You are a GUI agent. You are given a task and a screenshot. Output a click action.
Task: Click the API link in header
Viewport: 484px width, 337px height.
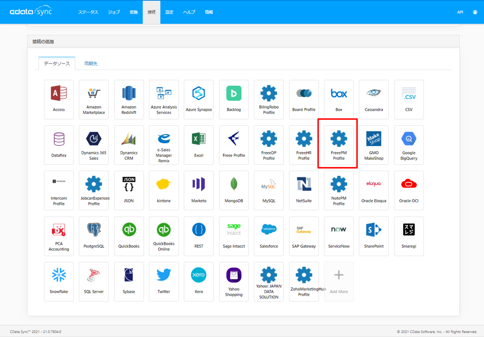460,12
